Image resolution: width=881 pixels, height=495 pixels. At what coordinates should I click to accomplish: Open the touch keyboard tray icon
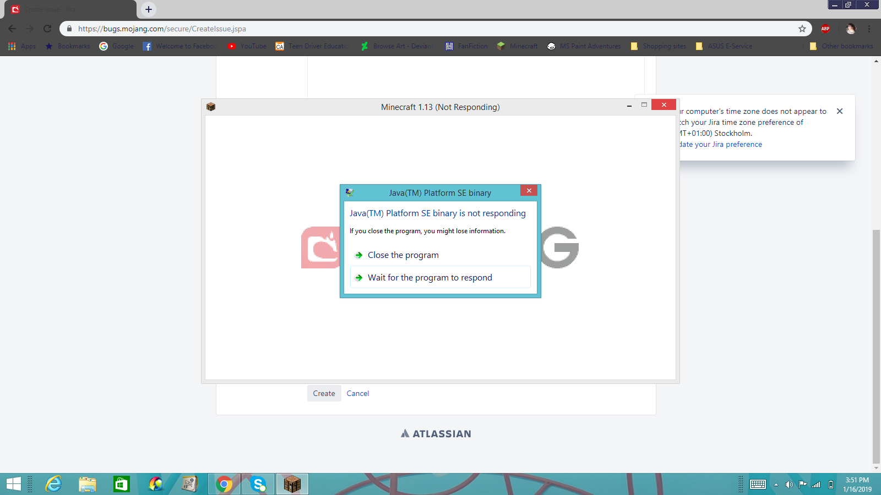[758, 484]
